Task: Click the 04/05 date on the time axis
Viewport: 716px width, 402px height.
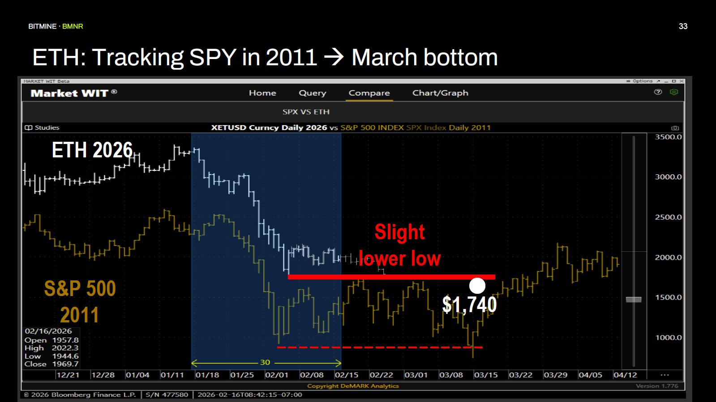Action: tap(590, 375)
